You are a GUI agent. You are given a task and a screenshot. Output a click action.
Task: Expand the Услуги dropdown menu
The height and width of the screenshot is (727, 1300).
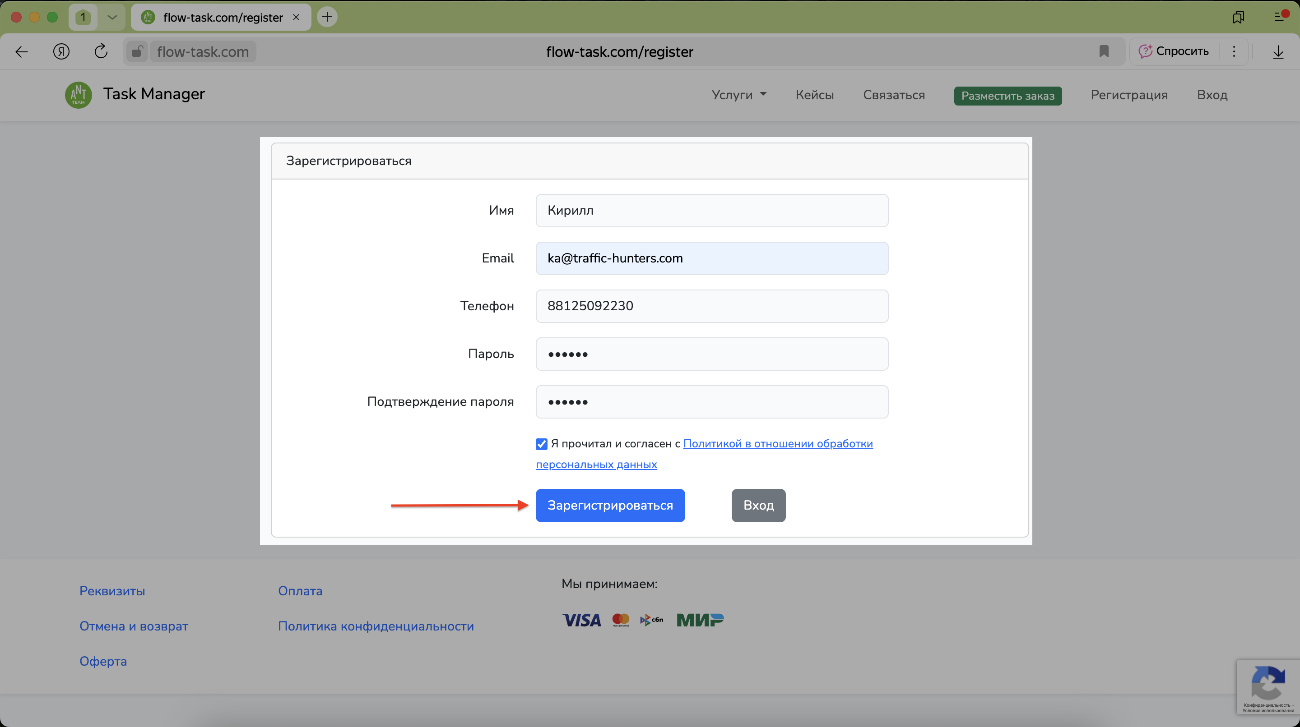(739, 95)
